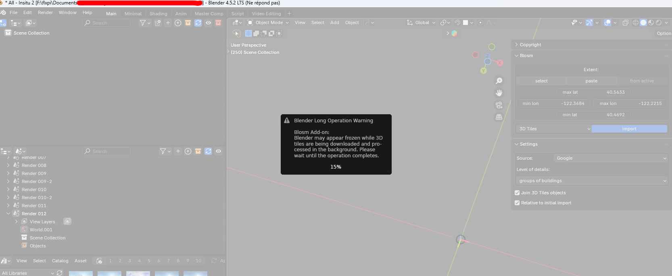Image resolution: width=672 pixels, height=276 pixels.
Task: Uncheck Join 3D Tiles objects checkbox
Action: tap(517, 193)
